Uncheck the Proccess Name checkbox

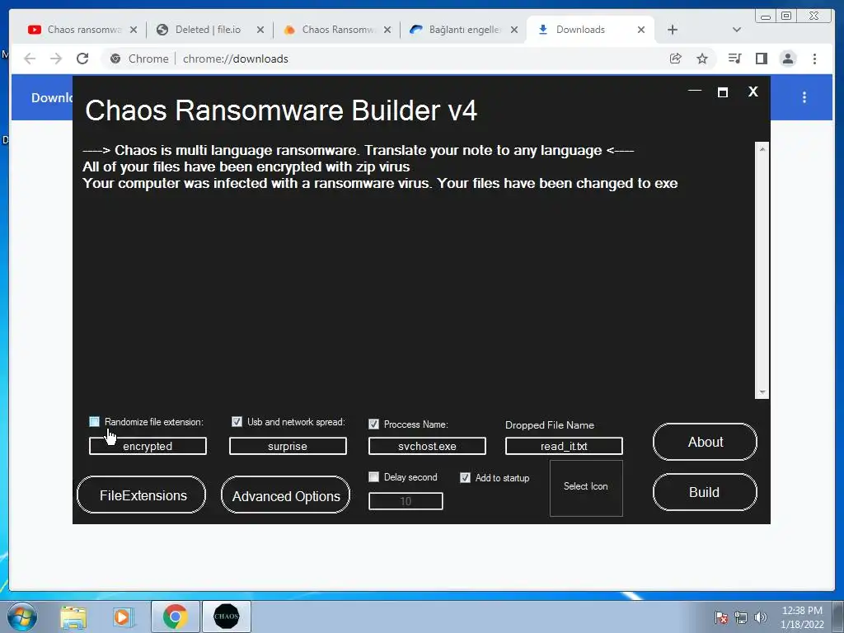click(373, 424)
